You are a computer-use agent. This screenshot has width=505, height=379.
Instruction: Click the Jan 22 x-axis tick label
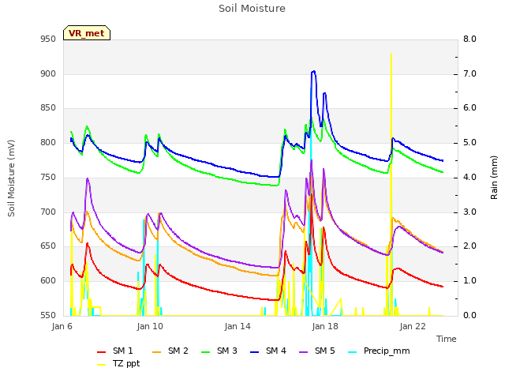coord(413,326)
